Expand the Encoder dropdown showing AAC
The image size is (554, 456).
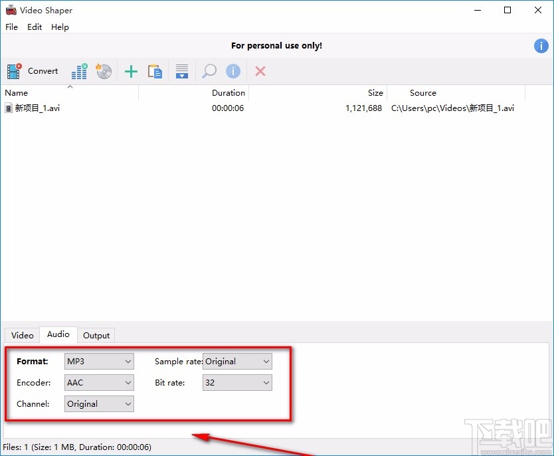tap(99, 382)
